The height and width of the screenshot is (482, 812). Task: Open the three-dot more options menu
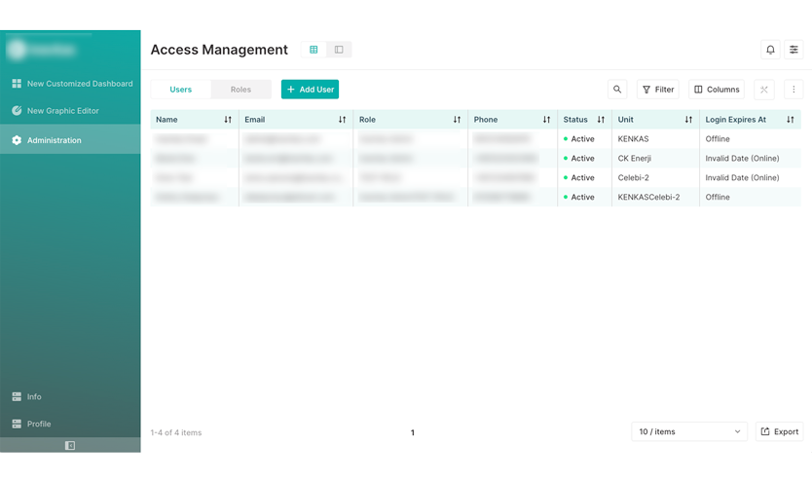[794, 90]
